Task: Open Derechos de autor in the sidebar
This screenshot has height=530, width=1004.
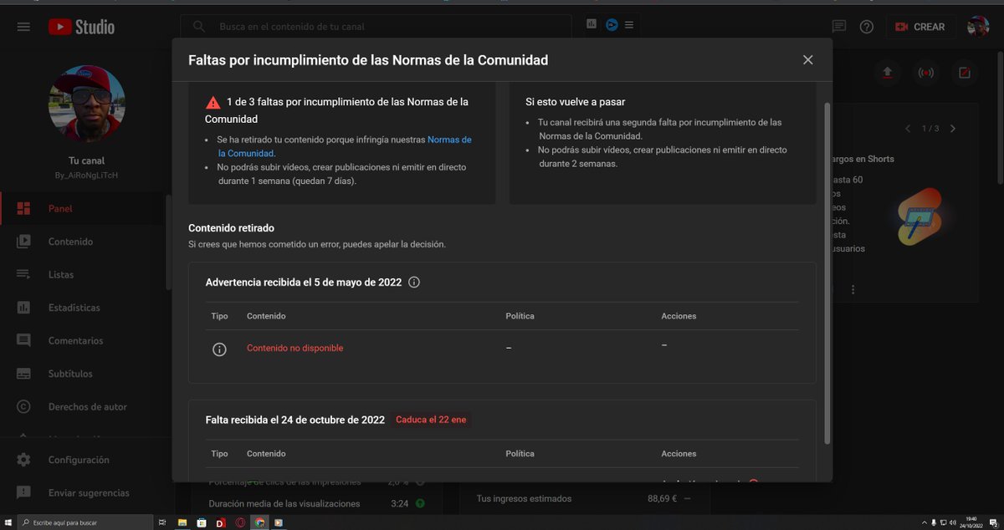Action: tap(84, 406)
